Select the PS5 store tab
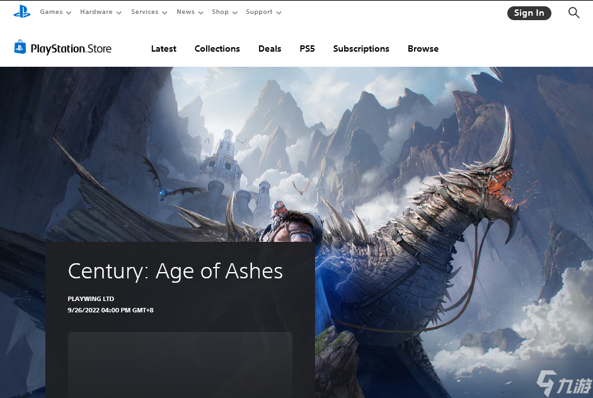593x398 pixels. tap(307, 48)
